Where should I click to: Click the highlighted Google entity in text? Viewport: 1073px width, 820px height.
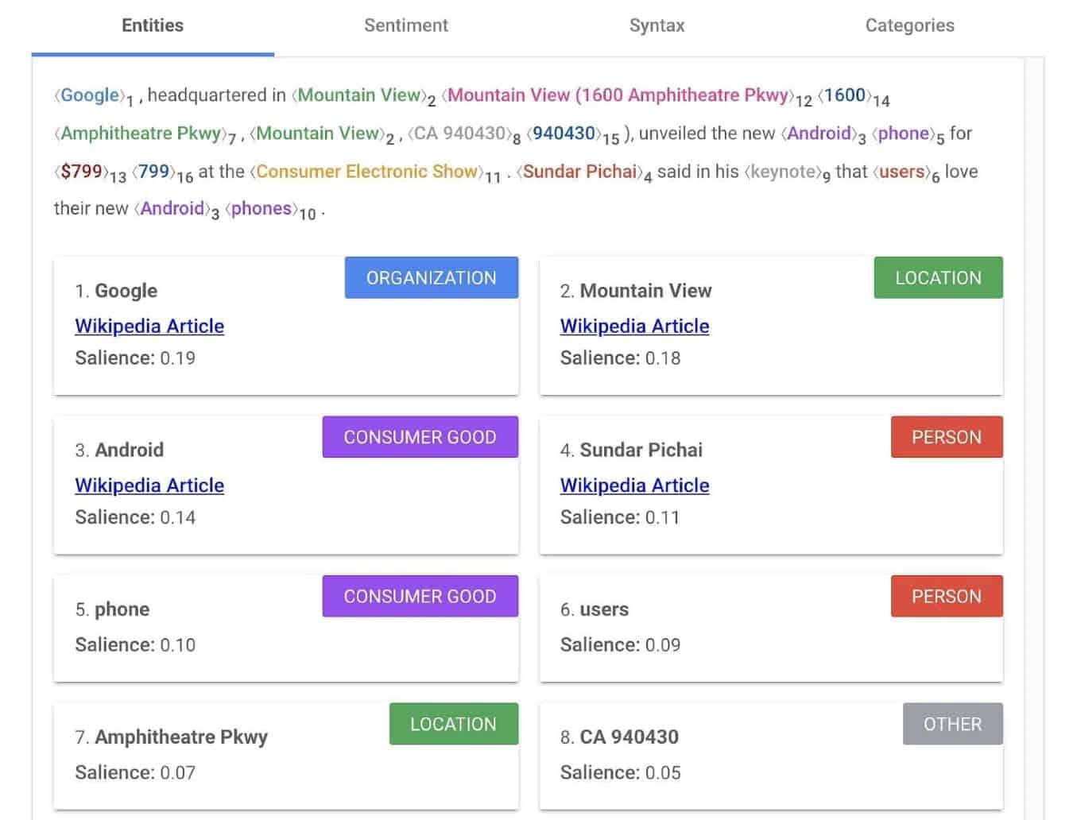(90, 95)
